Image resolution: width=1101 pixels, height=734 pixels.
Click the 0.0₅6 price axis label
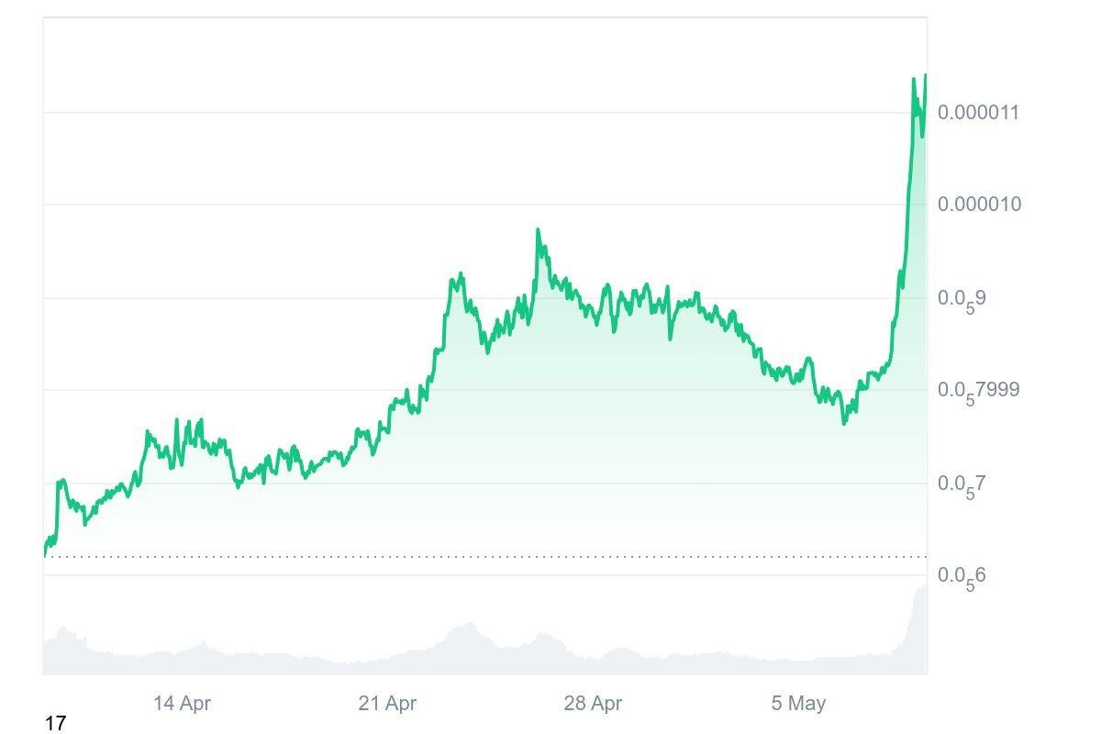962,576
